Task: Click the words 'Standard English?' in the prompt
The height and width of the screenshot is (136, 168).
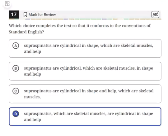Action: point(26,32)
